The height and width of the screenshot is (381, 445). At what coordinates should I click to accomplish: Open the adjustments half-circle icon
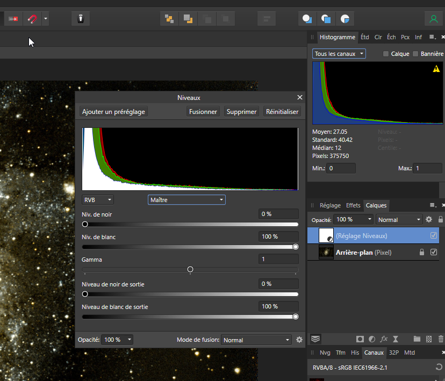[372, 339]
